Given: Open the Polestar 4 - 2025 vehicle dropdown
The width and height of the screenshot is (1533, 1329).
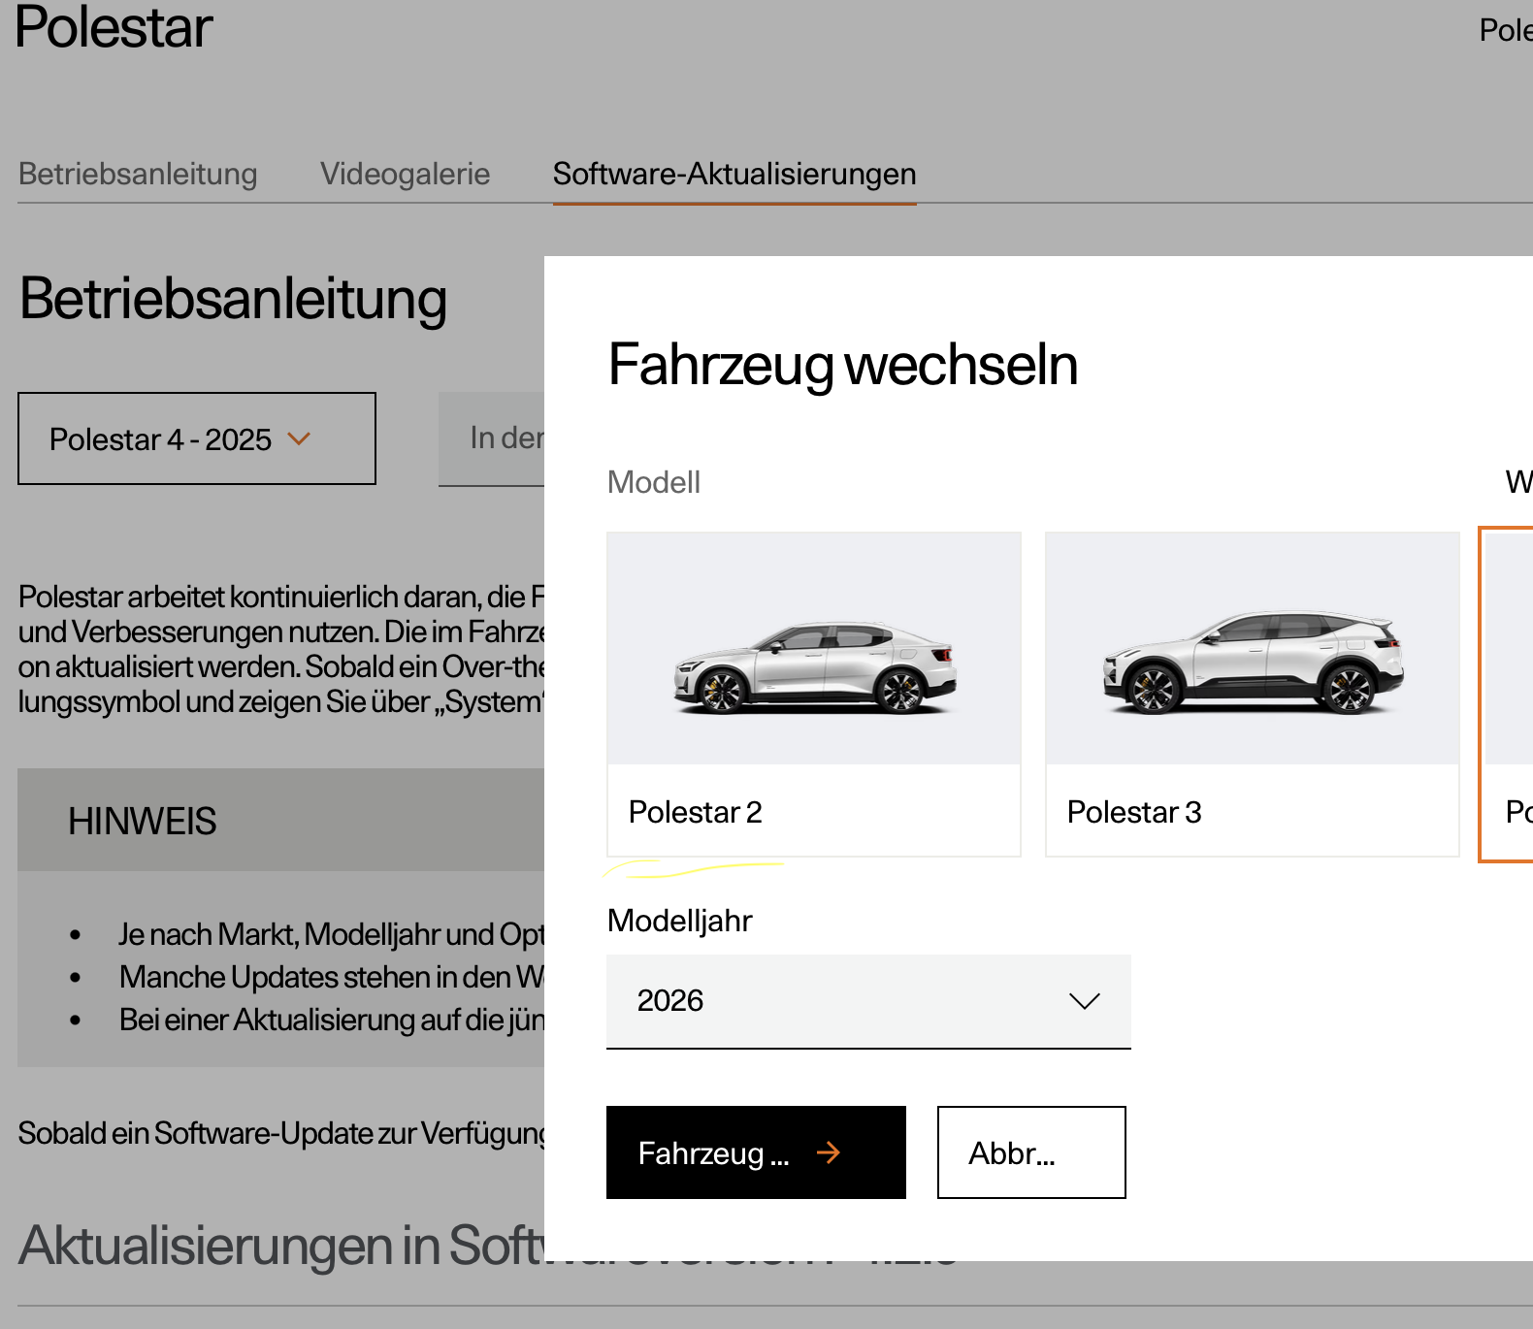Looking at the screenshot, I should coord(197,438).
